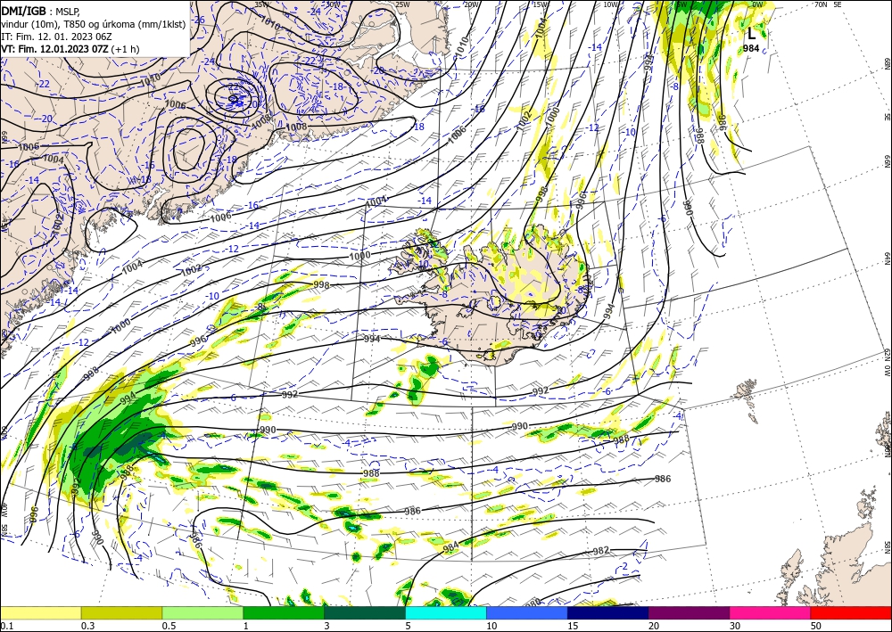The image size is (892, 632).
Task: Click the olive 0.3–0.5 legend swatch
Action: click(121, 612)
